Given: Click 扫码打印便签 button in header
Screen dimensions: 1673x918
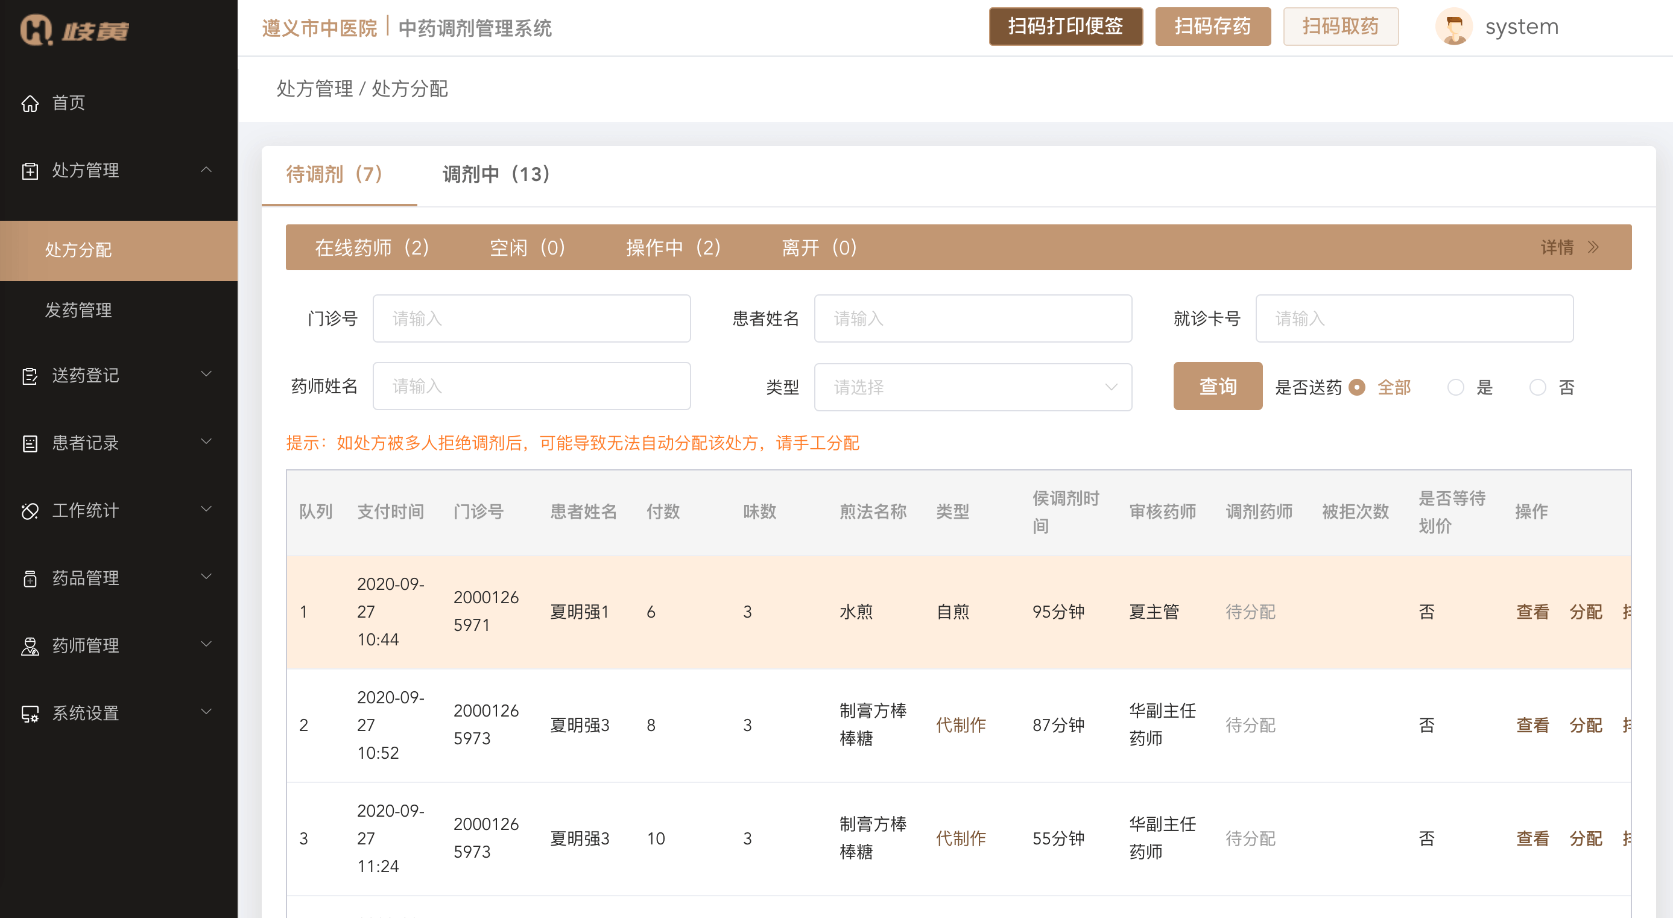Looking at the screenshot, I should (x=1065, y=27).
